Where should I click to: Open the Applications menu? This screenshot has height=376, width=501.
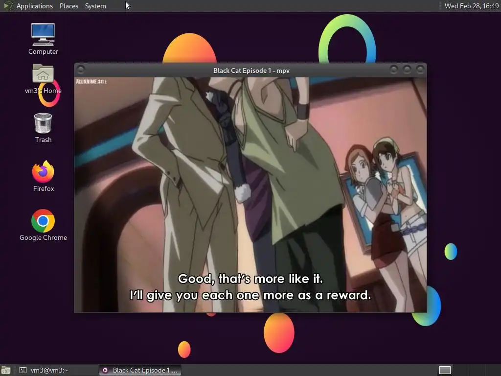click(x=35, y=6)
